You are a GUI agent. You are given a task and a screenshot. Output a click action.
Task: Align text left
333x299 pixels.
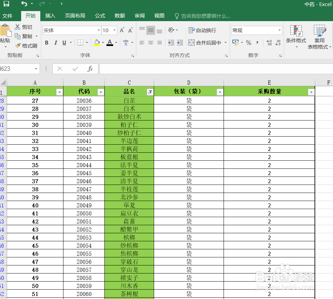click(x=142, y=43)
